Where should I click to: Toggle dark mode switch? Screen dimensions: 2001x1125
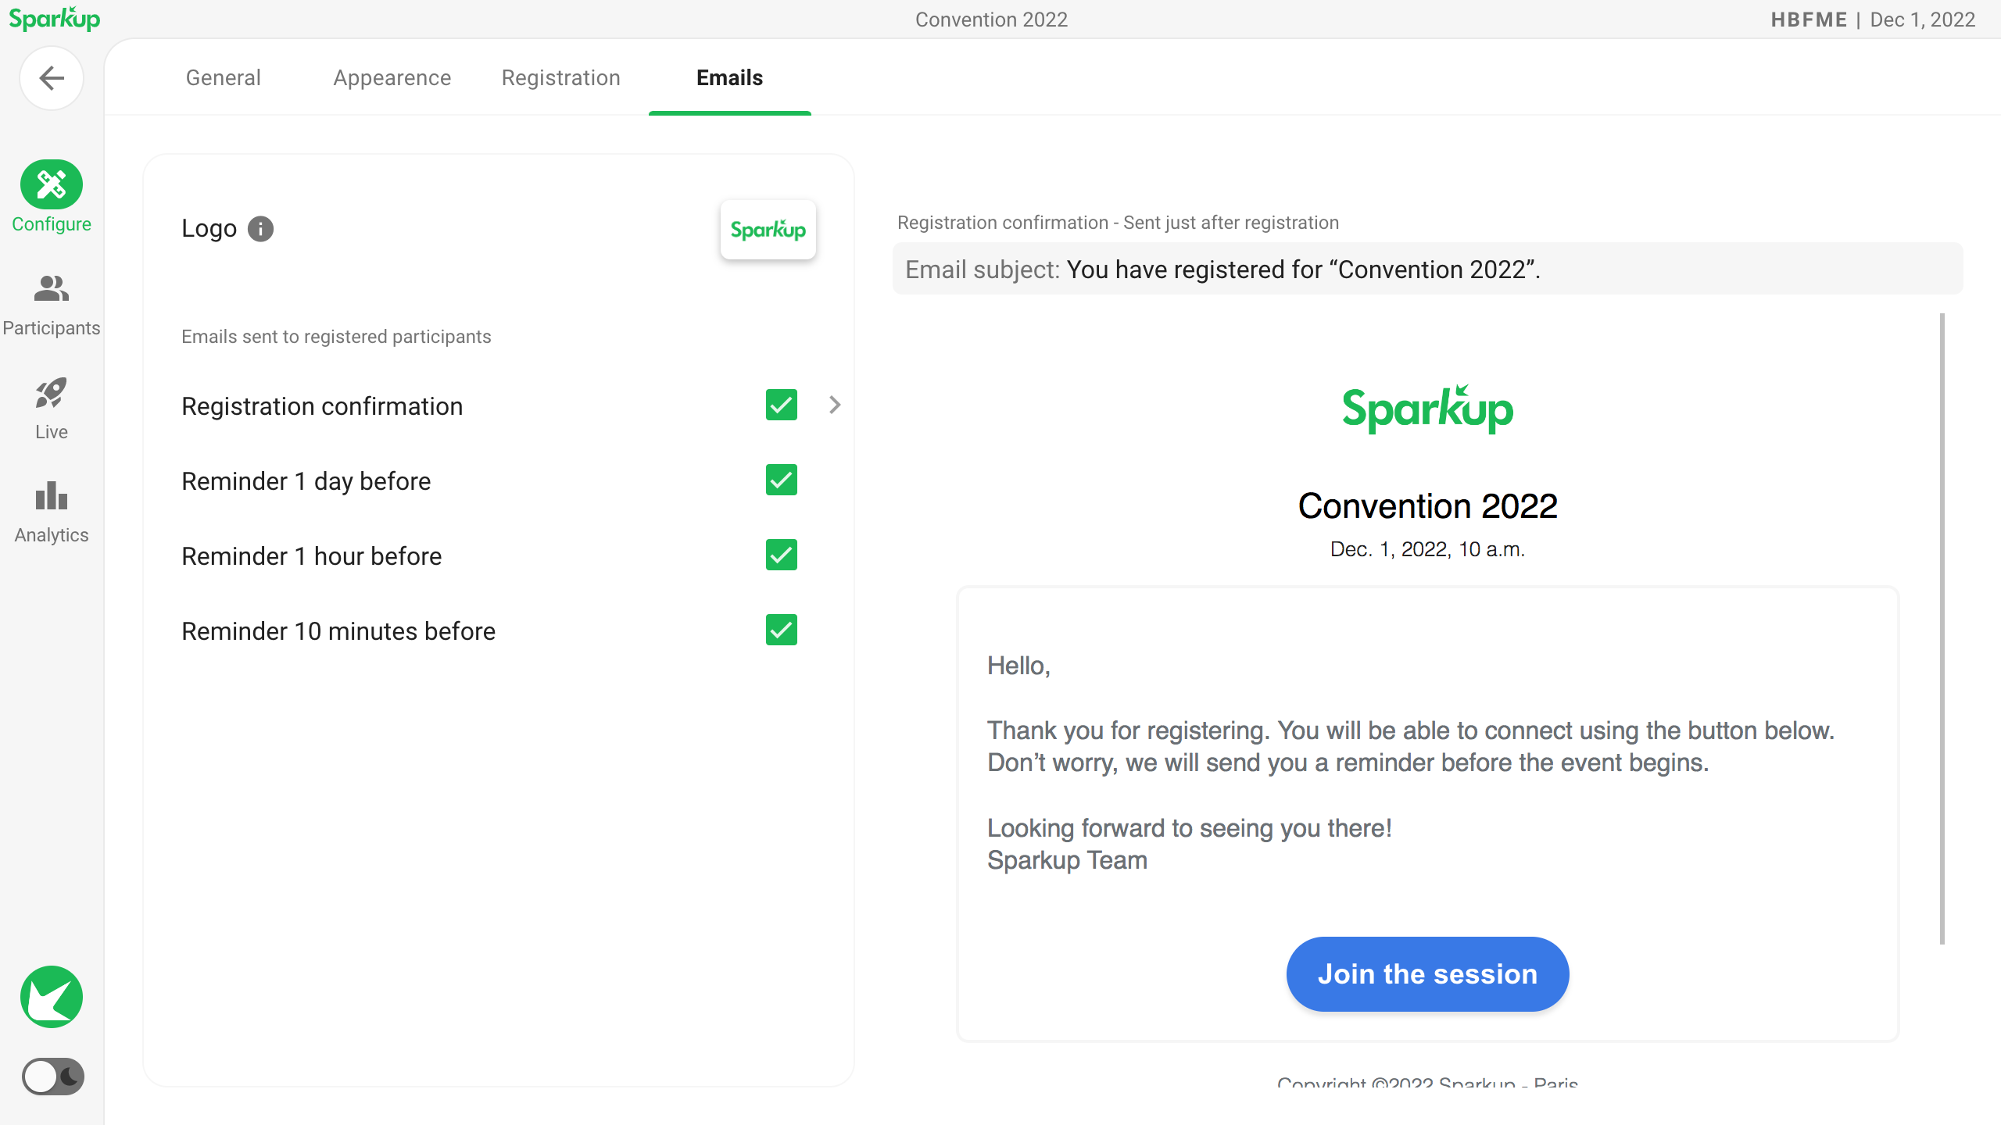(x=52, y=1077)
